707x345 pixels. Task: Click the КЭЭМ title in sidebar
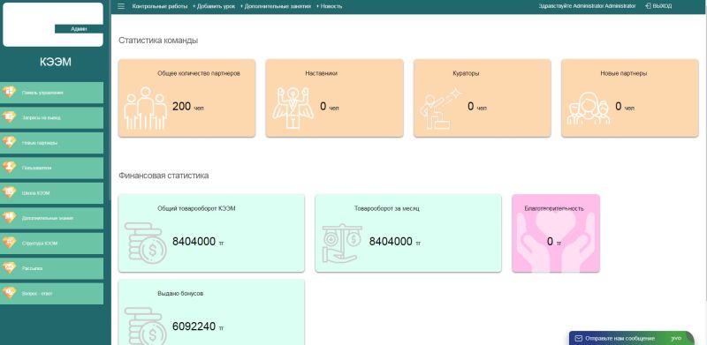(x=55, y=62)
